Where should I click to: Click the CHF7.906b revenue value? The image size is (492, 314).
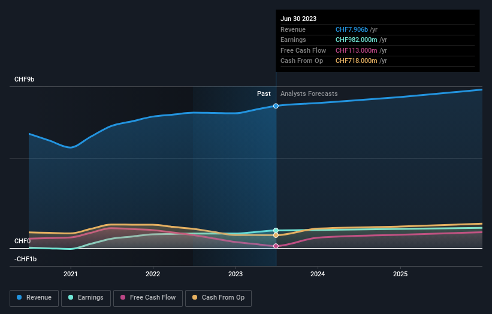point(351,29)
